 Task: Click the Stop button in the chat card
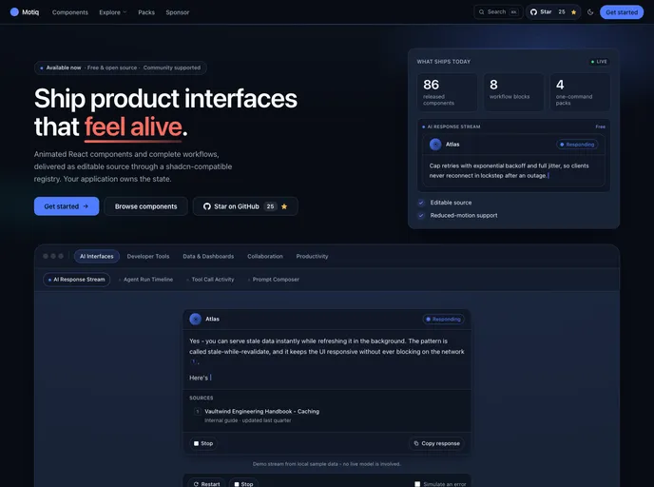203,443
